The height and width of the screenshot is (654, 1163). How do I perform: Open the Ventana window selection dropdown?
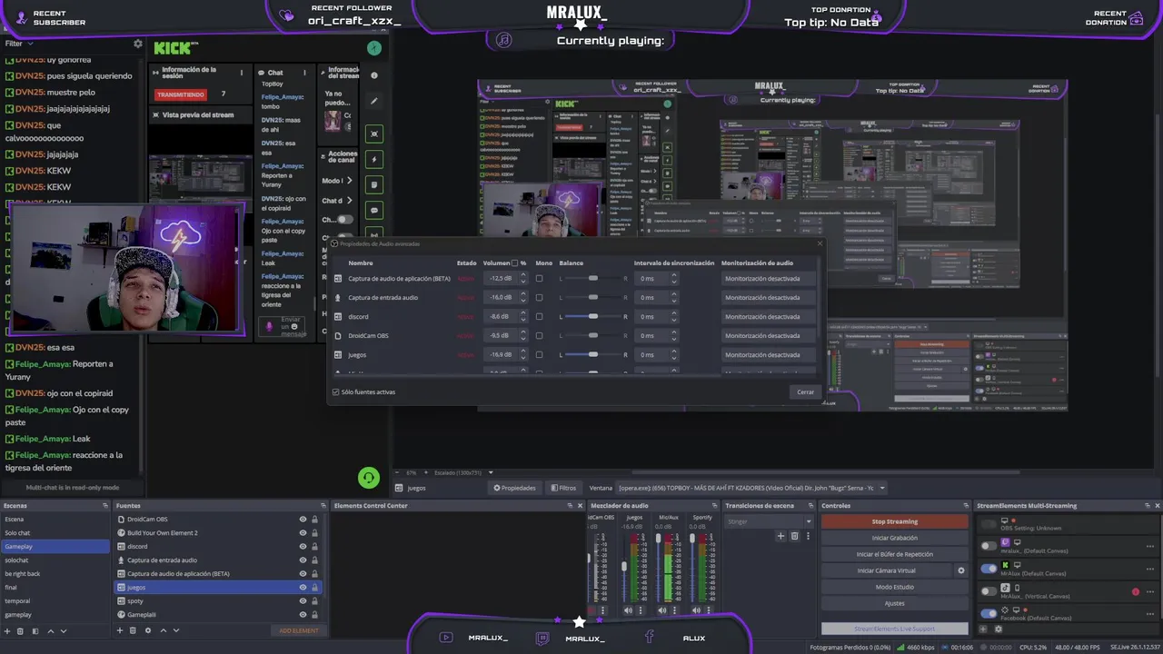tap(751, 488)
